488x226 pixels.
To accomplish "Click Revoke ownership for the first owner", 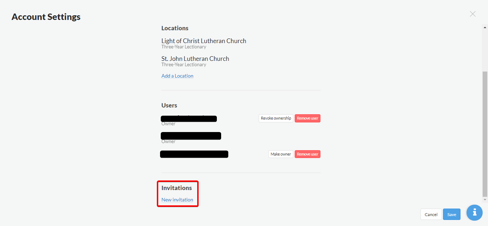I will (276, 118).
